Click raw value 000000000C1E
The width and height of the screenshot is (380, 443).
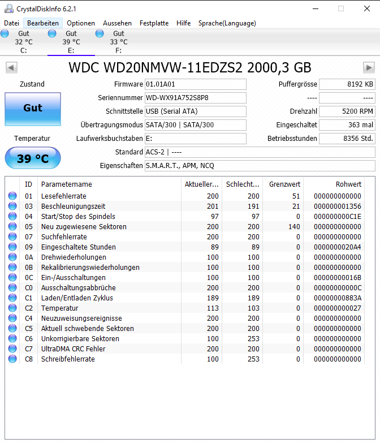coord(338,217)
